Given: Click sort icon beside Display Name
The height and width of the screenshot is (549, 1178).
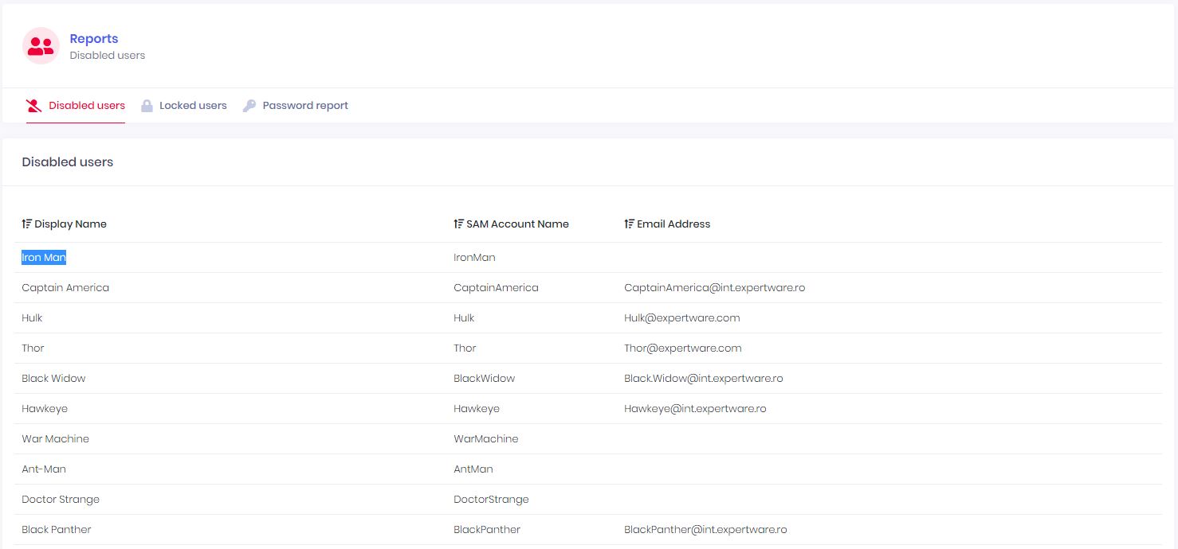Looking at the screenshot, I should [26, 224].
